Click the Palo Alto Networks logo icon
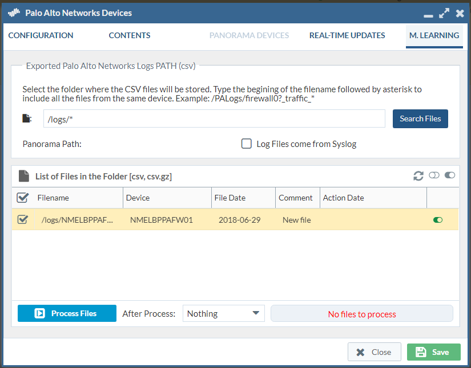471x368 pixels. coord(14,13)
